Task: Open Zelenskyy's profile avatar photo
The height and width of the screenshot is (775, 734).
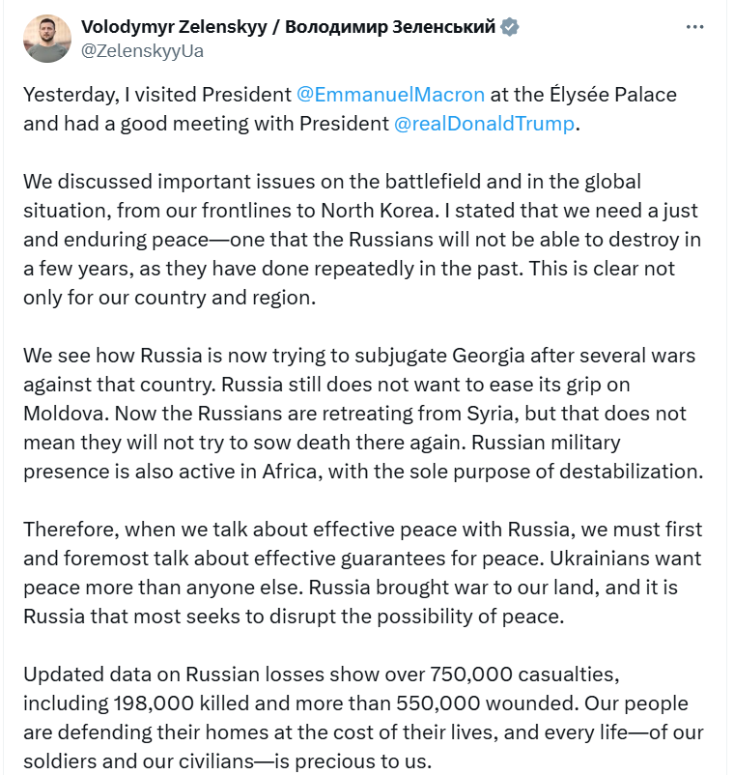Action: 47,39
